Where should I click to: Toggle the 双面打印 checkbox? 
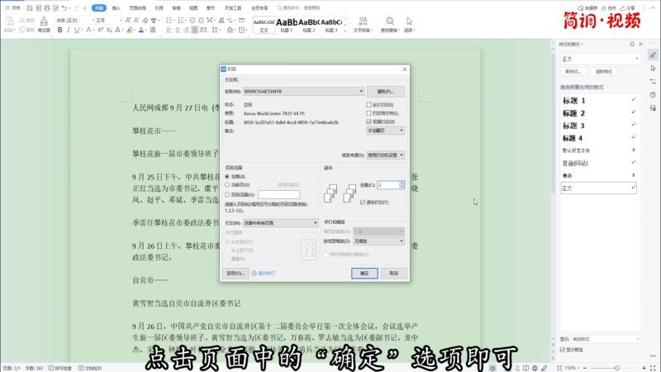pyautogui.click(x=369, y=121)
